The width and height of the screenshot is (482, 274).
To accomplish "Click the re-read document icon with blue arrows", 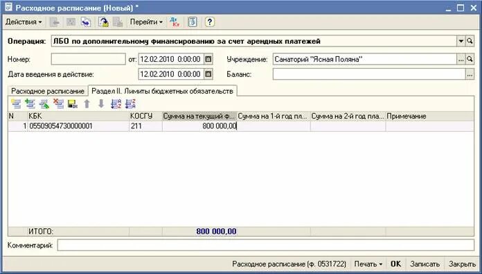I will click(86, 22).
